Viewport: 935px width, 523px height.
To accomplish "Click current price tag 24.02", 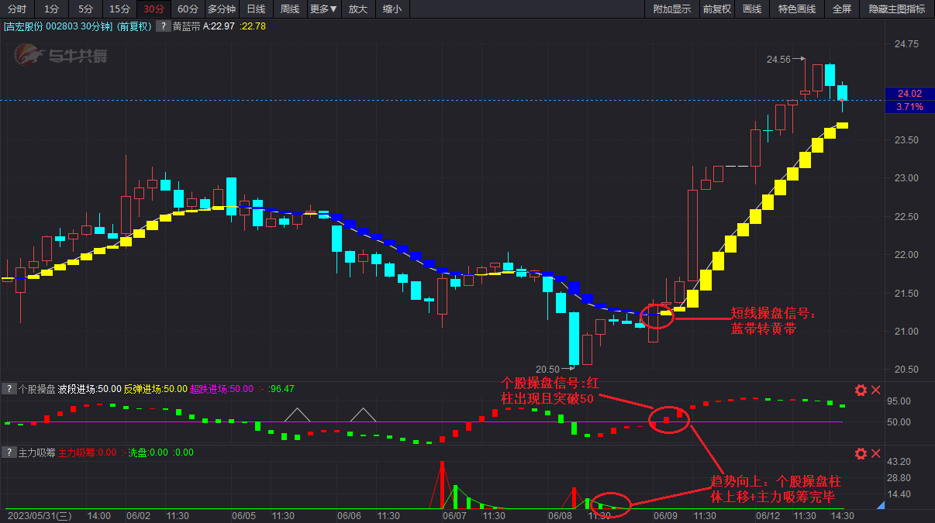I will 909,94.
